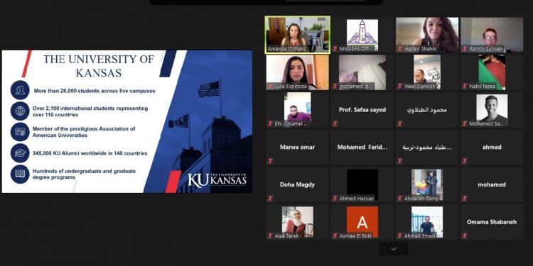The image size is (533, 266).
Task: Click the name Omama Shabaneh
Action: [492, 222]
